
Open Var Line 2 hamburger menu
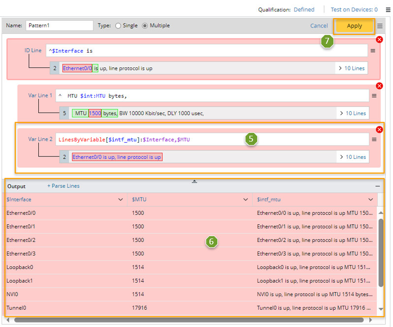374,140
